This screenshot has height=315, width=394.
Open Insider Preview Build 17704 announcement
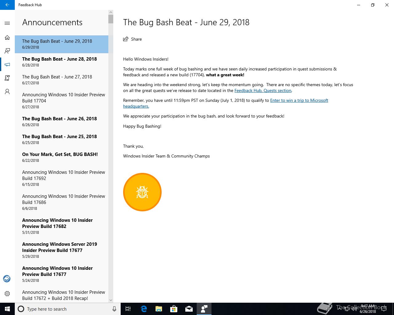pyautogui.click(x=62, y=101)
